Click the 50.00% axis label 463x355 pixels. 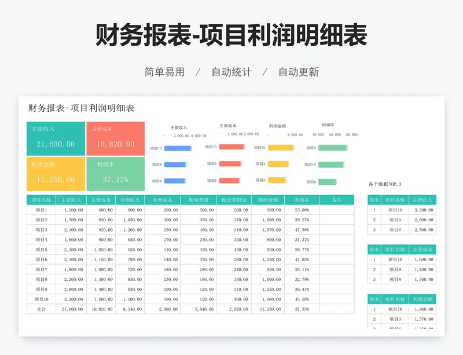pos(352,134)
